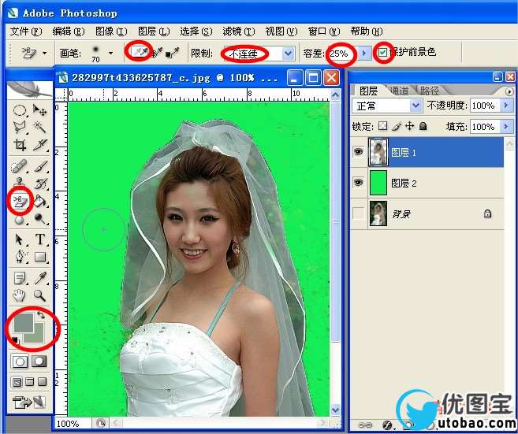518x434 pixels.
Task: Select the 图层 2 layer row
Action: [427, 183]
